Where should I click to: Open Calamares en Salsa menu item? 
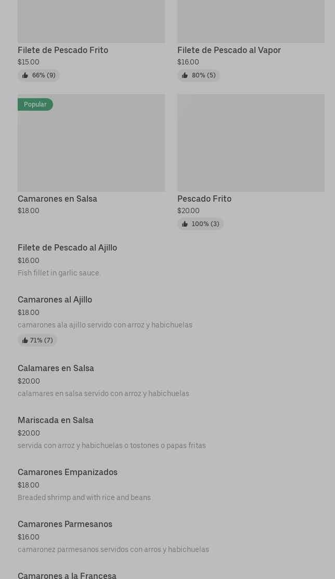click(56, 369)
